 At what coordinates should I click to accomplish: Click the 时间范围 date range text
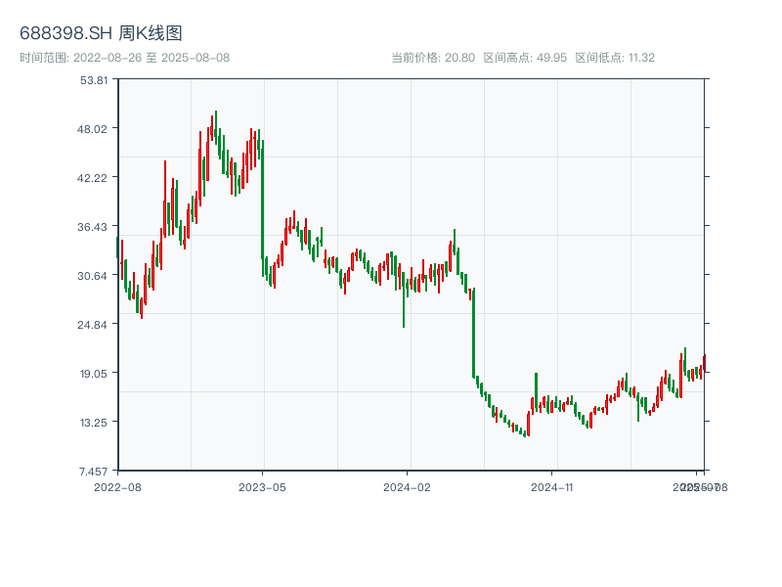point(124,58)
